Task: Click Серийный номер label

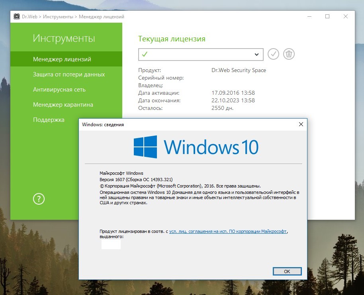Action: [x=161, y=78]
